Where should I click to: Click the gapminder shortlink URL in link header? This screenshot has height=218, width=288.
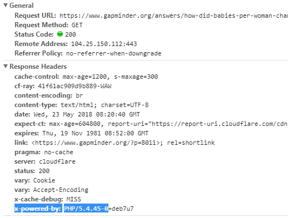click(x=96, y=143)
